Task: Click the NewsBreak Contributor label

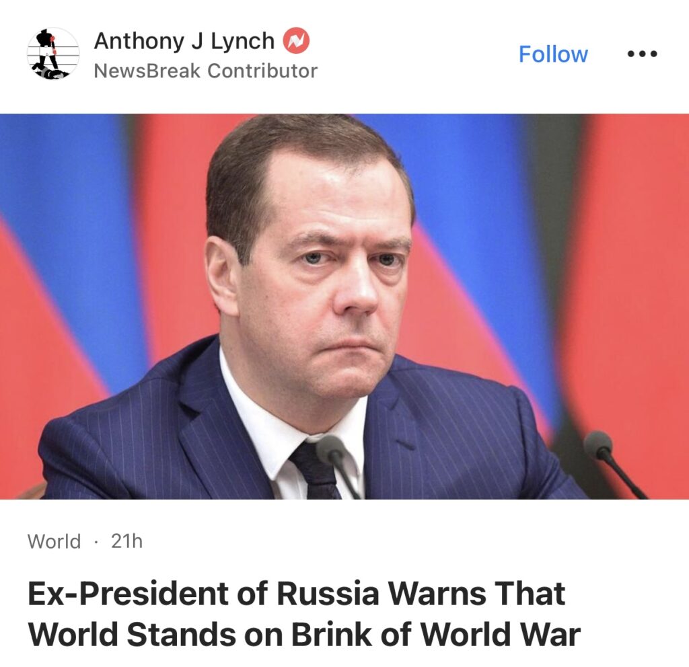Action: click(206, 71)
